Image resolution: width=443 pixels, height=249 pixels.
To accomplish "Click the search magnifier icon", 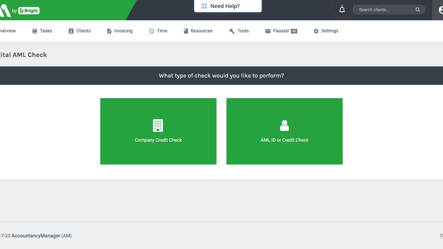I will (x=418, y=10).
